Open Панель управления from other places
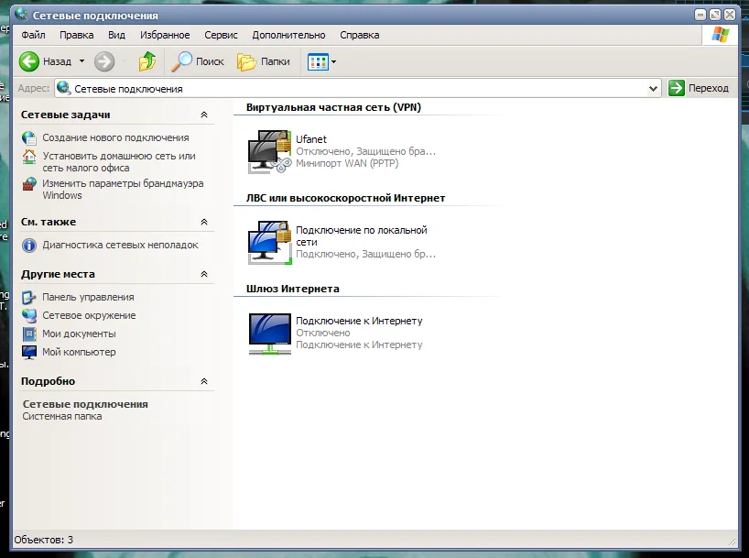This screenshot has width=749, height=558. tap(88, 297)
